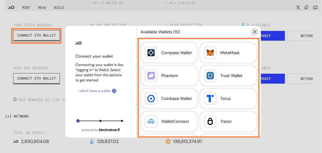Viewport: 322px width, 153px height.
Task: Click the Trezor lock icon
Action: pos(210,121)
